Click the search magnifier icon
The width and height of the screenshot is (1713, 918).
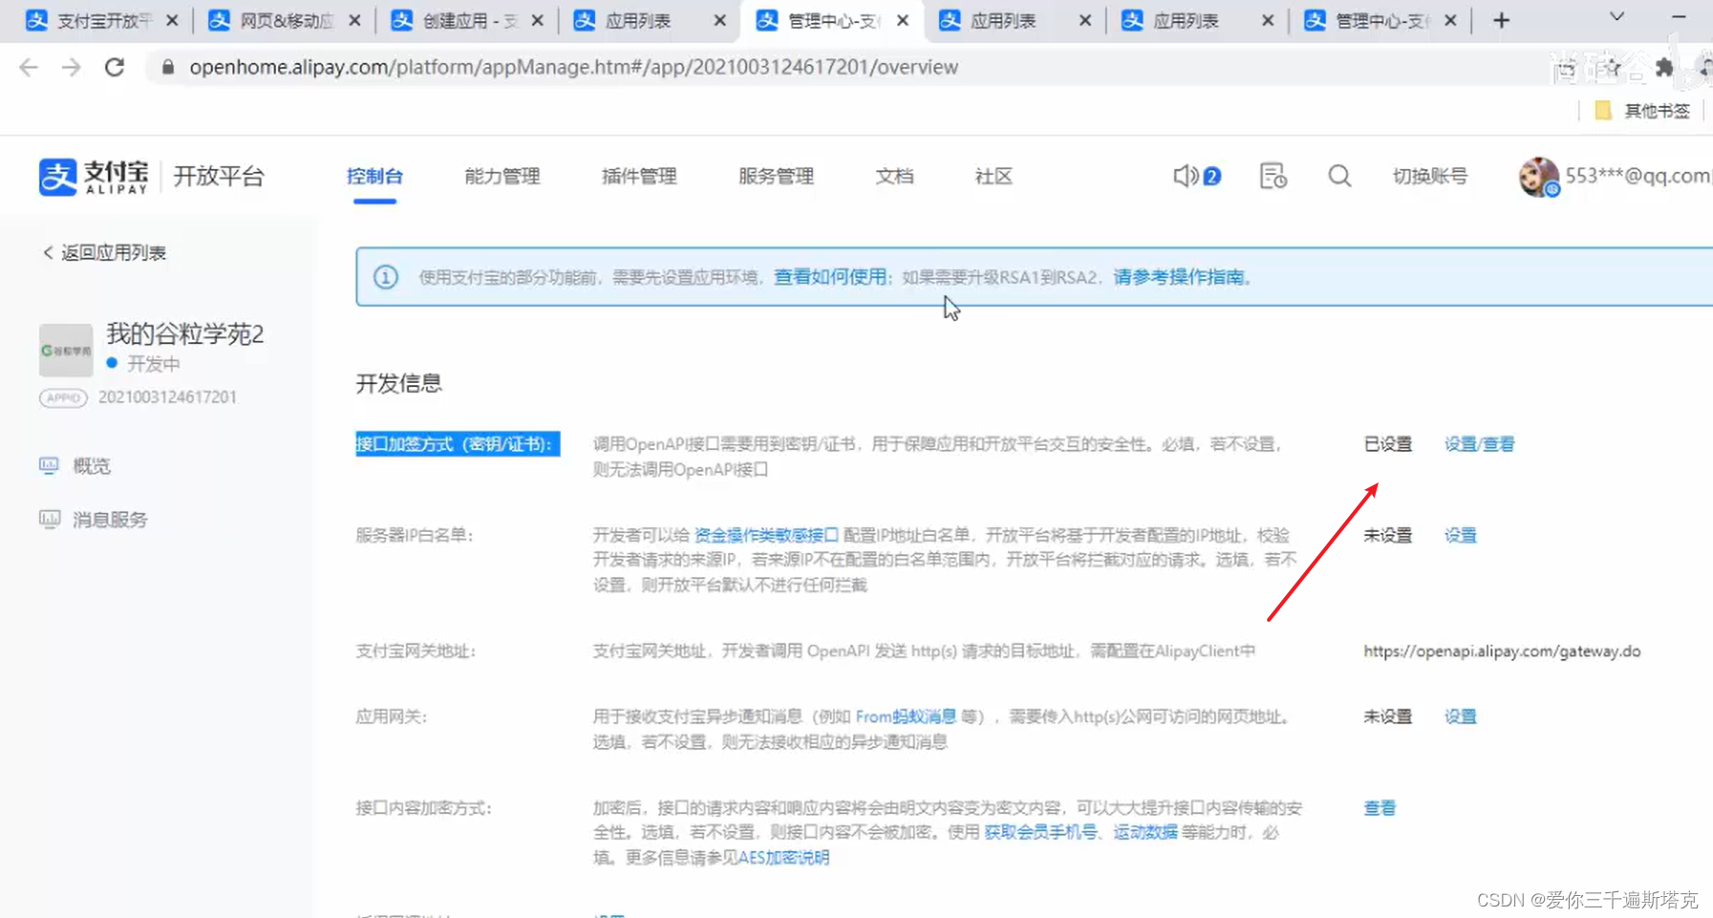1339,176
